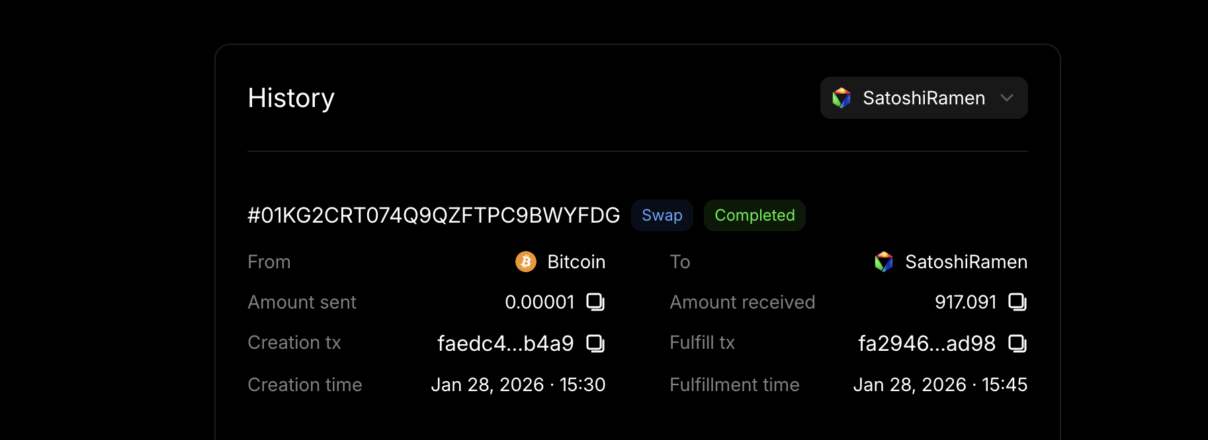This screenshot has width=1208, height=440.
Task: Click the History heading
Action: 291,98
